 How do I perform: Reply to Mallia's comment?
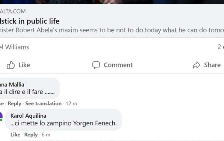(14, 104)
